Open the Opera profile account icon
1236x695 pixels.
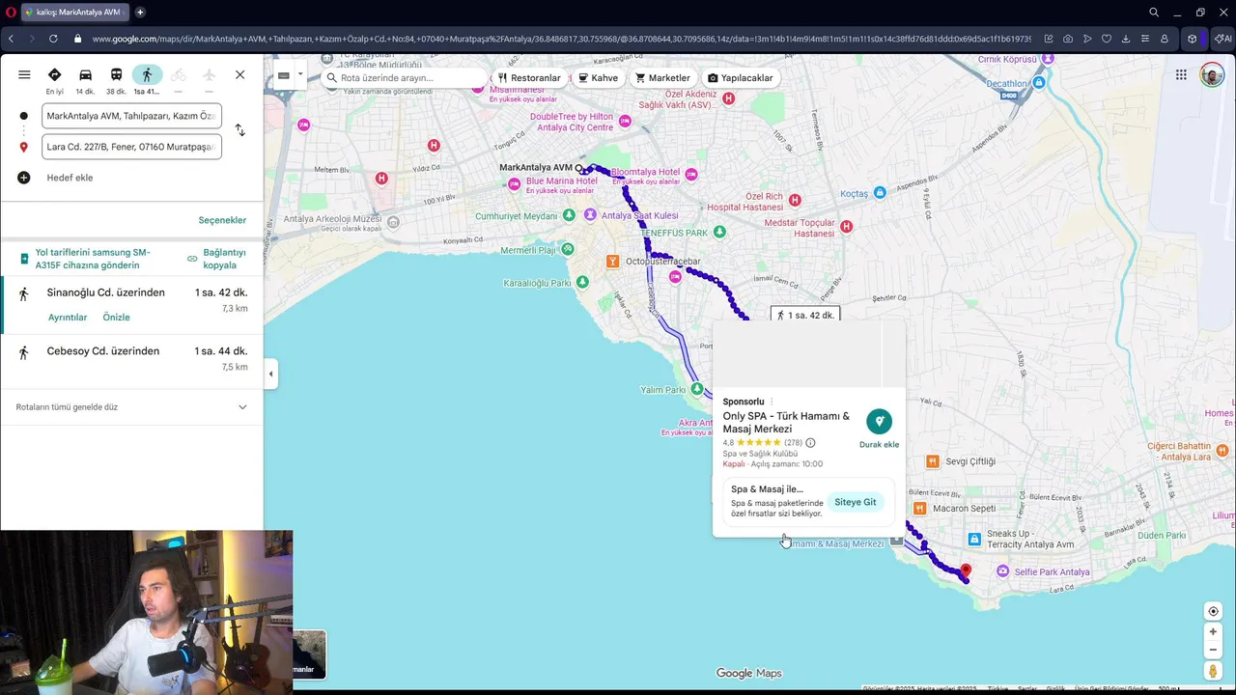[x=1165, y=39]
